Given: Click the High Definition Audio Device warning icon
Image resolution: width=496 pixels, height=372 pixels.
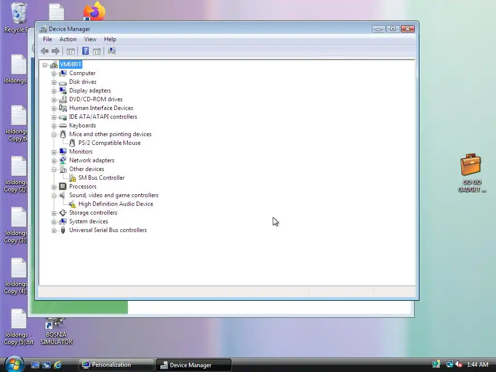Looking at the screenshot, I should click(73, 204).
